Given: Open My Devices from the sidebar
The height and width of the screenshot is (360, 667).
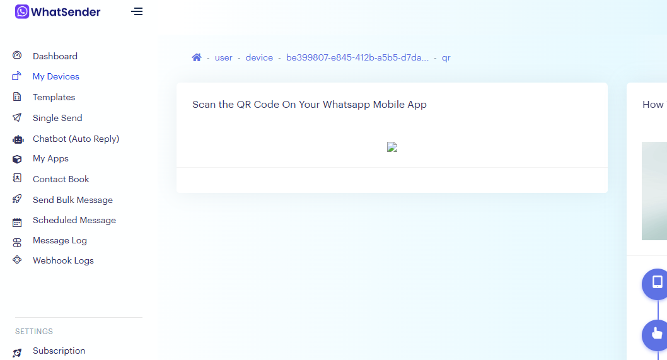Looking at the screenshot, I should (55, 76).
